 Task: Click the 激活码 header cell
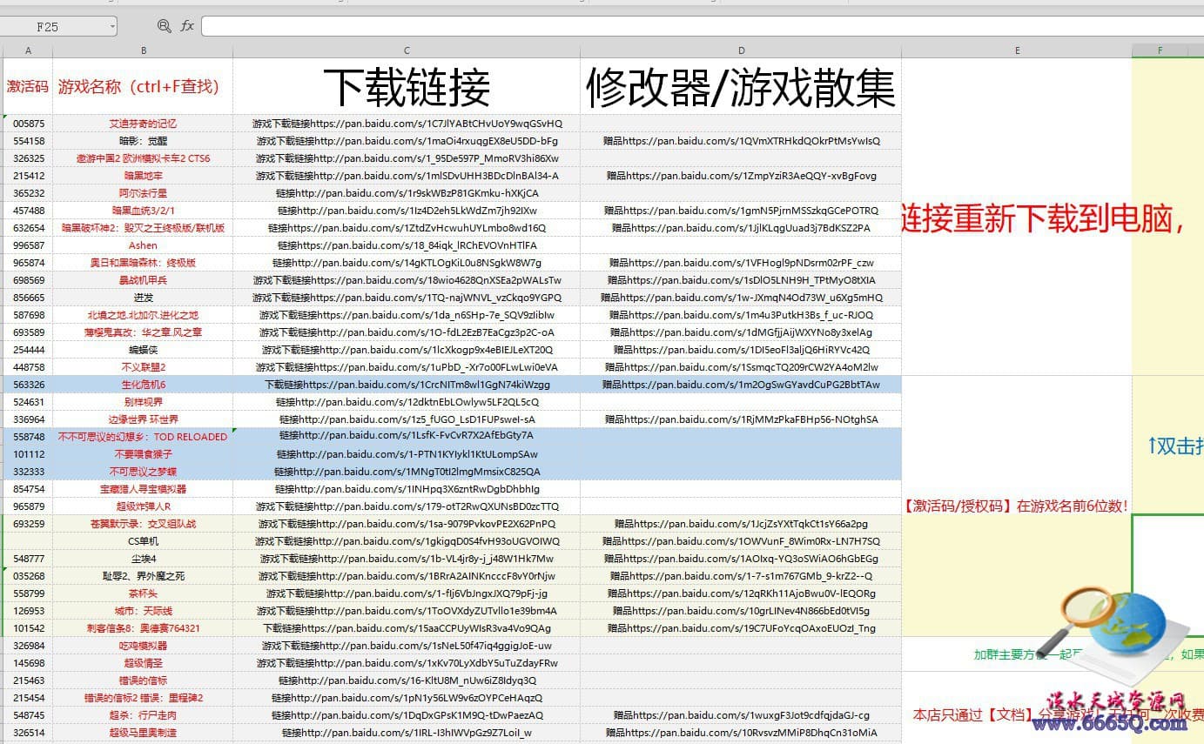[x=28, y=86]
